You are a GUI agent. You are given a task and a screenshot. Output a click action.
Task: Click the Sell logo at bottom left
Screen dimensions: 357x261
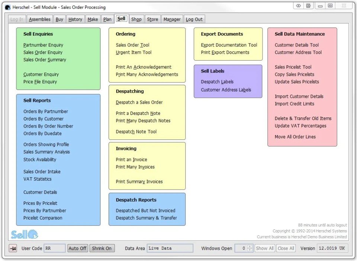25,234
